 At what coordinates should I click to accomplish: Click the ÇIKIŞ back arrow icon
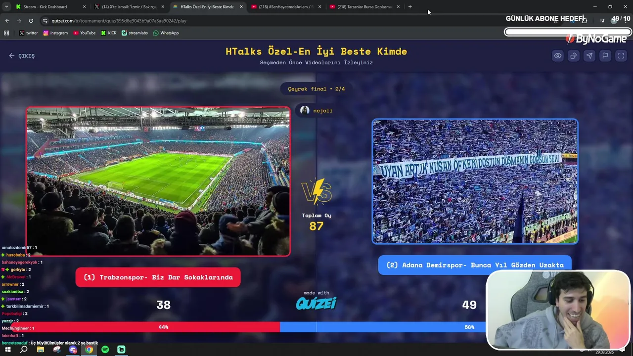point(12,56)
